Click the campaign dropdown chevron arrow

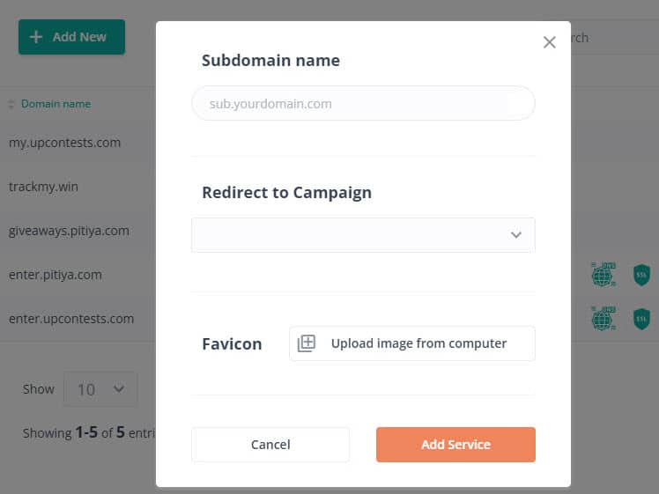click(x=516, y=235)
